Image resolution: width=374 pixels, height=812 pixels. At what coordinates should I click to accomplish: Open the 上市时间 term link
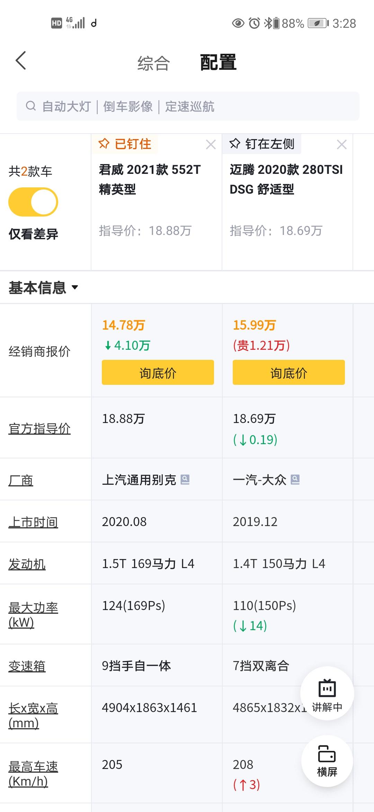(33, 522)
